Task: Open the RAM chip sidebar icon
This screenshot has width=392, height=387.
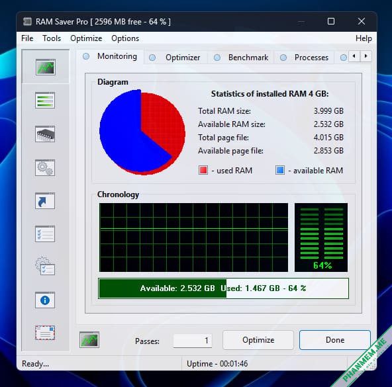Action: 45,134
